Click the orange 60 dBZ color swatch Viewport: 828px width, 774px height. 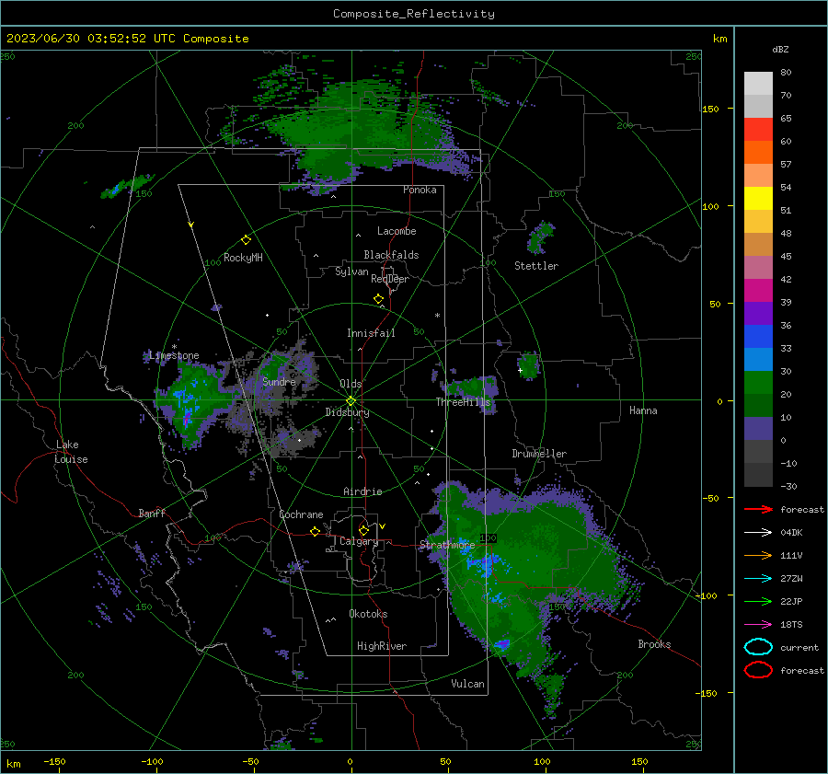pyautogui.click(x=758, y=152)
